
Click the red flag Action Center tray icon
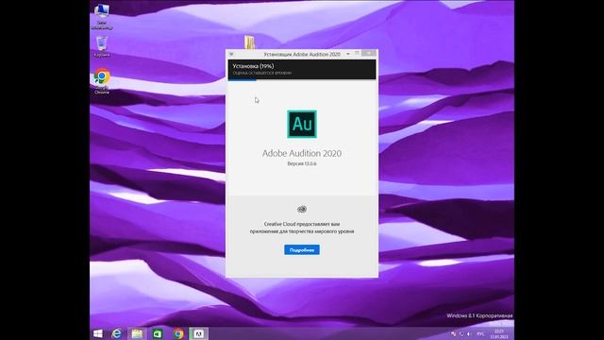click(x=454, y=333)
